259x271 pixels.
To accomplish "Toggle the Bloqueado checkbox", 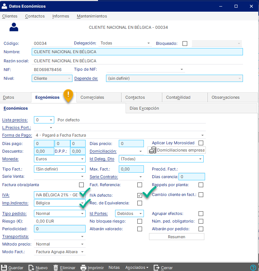I will tap(185, 43).
